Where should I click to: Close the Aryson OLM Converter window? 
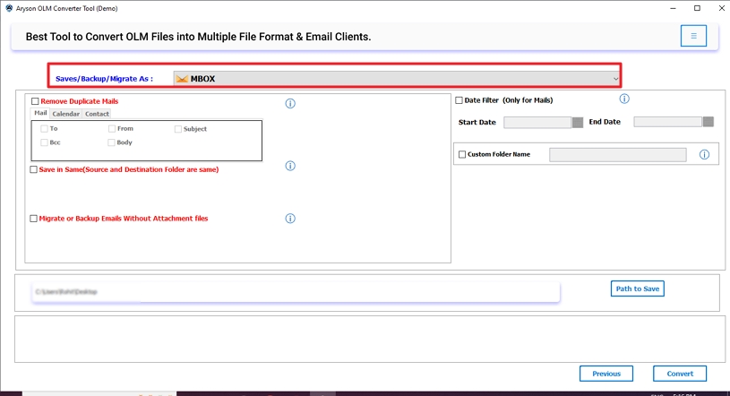tap(721, 8)
